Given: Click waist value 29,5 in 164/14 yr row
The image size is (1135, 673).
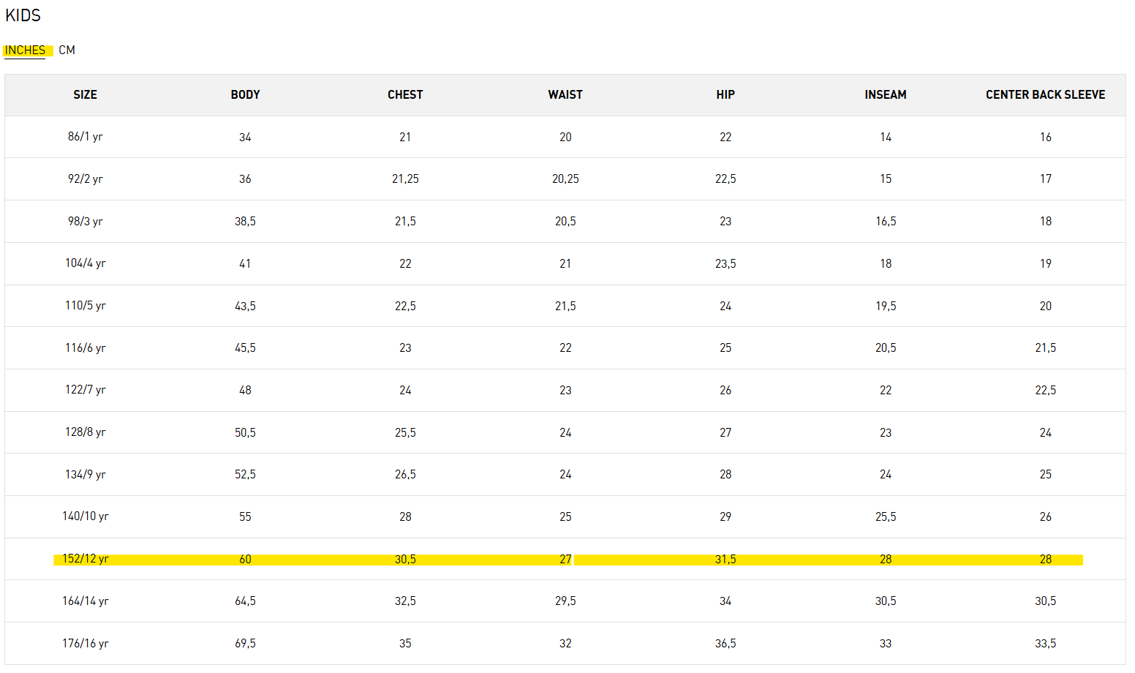Looking at the screenshot, I should click(x=565, y=601).
